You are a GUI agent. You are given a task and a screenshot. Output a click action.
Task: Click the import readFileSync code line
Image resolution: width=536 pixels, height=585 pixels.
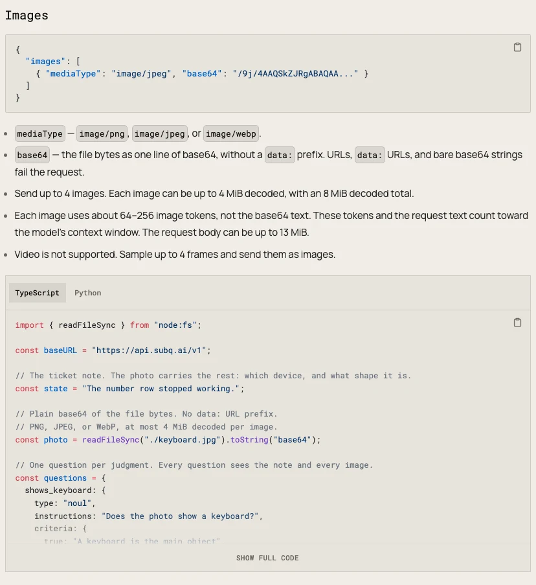[108, 325]
